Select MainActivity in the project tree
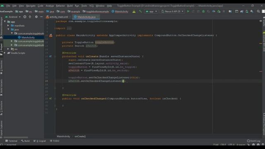The image size is (265, 149). coord(28,37)
